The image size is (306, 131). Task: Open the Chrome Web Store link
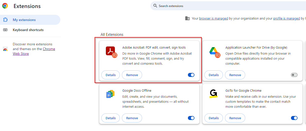pyautogui.click(x=34, y=51)
